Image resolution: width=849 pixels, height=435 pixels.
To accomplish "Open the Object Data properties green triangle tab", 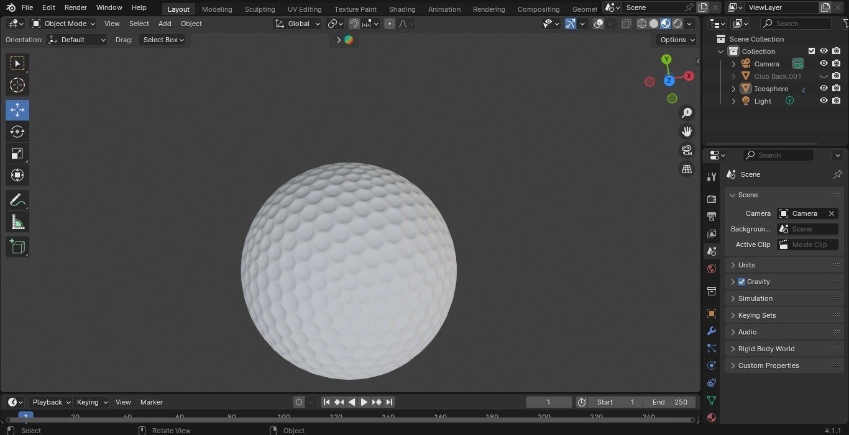I will tap(712, 400).
